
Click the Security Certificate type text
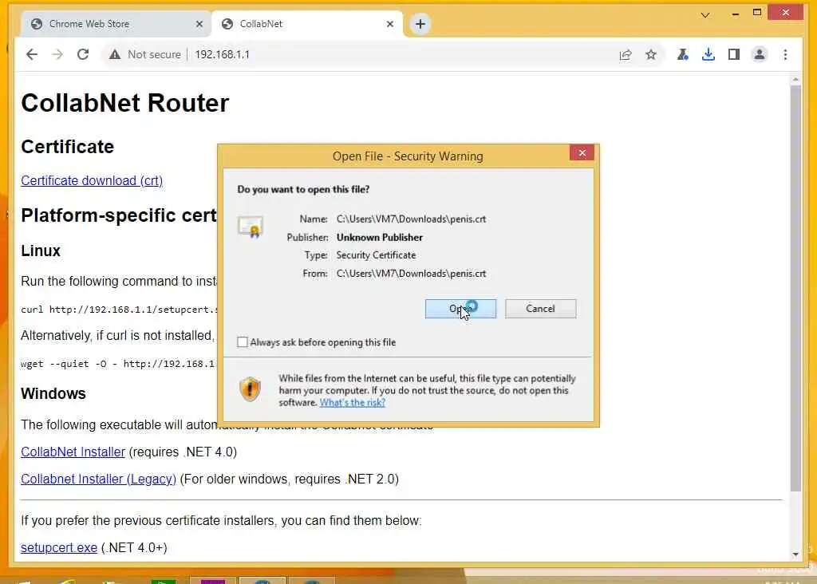point(376,255)
